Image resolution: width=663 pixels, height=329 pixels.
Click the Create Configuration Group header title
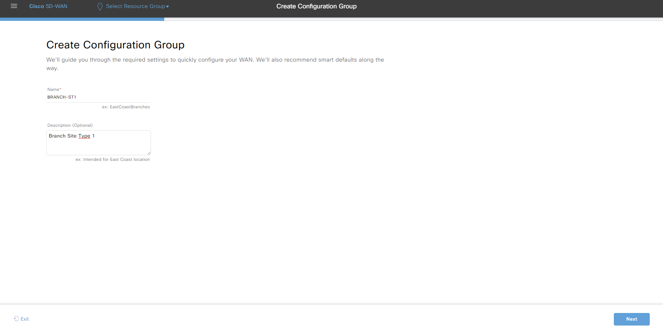pyautogui.click(x=316, y=6)
